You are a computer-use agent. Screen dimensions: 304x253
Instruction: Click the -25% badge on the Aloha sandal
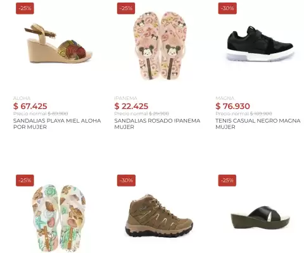coord(25,8)
